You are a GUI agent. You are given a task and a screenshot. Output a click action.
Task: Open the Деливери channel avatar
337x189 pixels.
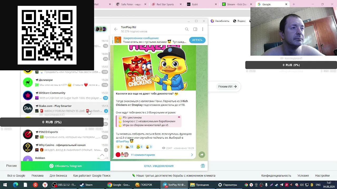(28, 82)
